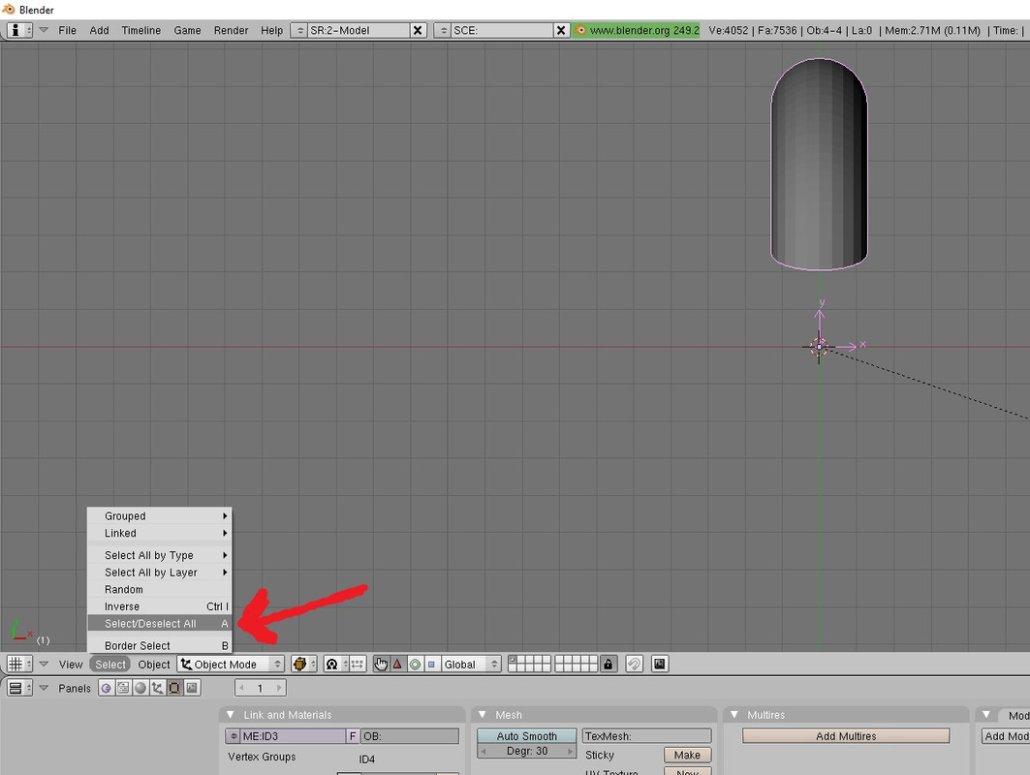Open the Grouped submenu
The height and width of the screenshot is (775, 1030).
pos(160,515)
